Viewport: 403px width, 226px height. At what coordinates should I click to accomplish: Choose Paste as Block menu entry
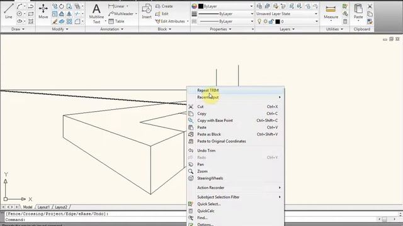click(236, 134)
